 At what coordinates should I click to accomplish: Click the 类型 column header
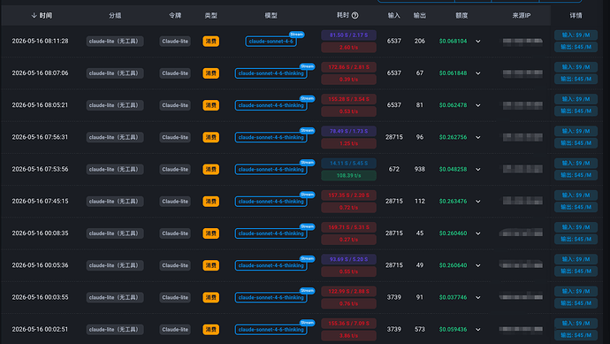(x=211, y=16)
